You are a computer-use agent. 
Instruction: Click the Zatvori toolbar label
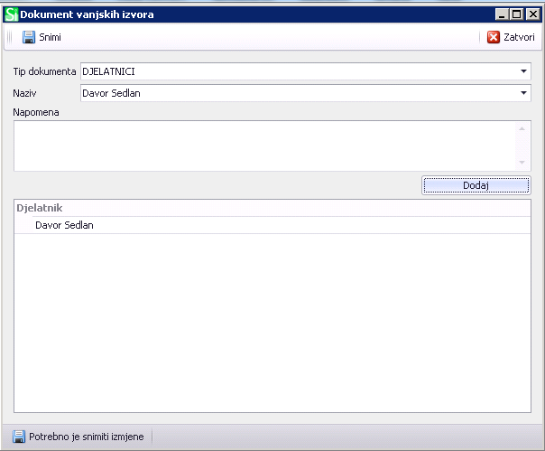(519, 37)
